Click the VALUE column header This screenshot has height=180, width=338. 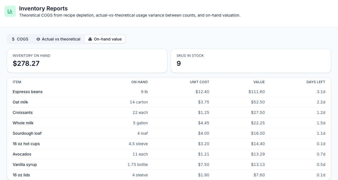tap(259, 82)
